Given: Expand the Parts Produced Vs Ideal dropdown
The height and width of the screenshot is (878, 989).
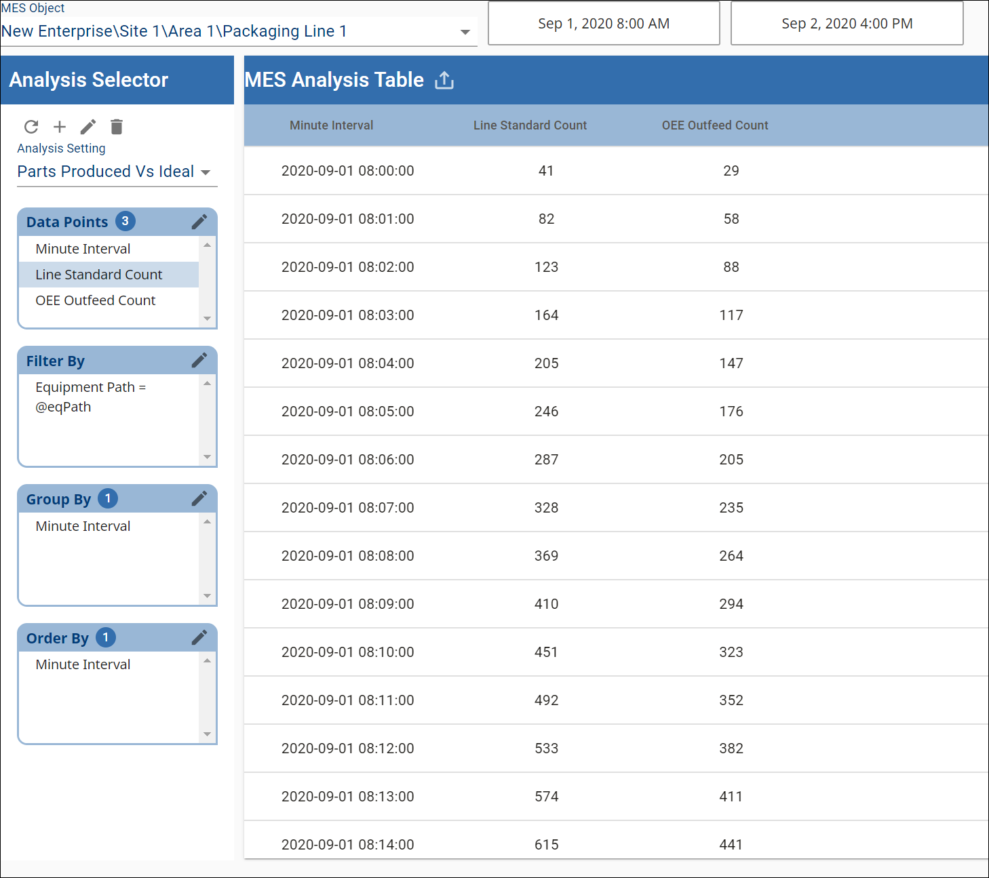Looking at the screenshot, I should coord(206,172).
